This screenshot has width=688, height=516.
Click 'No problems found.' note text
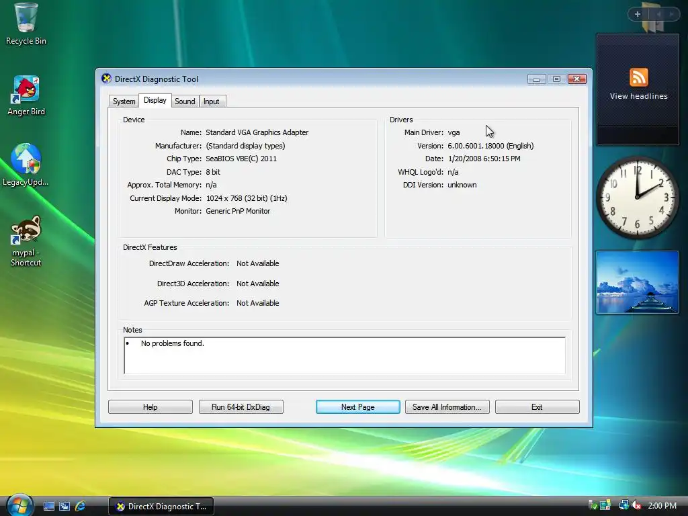pyautogui.click(x=173, y=343)
